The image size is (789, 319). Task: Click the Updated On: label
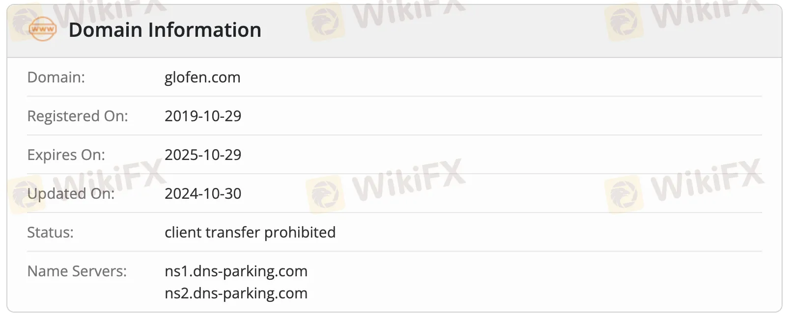[71, 194]
